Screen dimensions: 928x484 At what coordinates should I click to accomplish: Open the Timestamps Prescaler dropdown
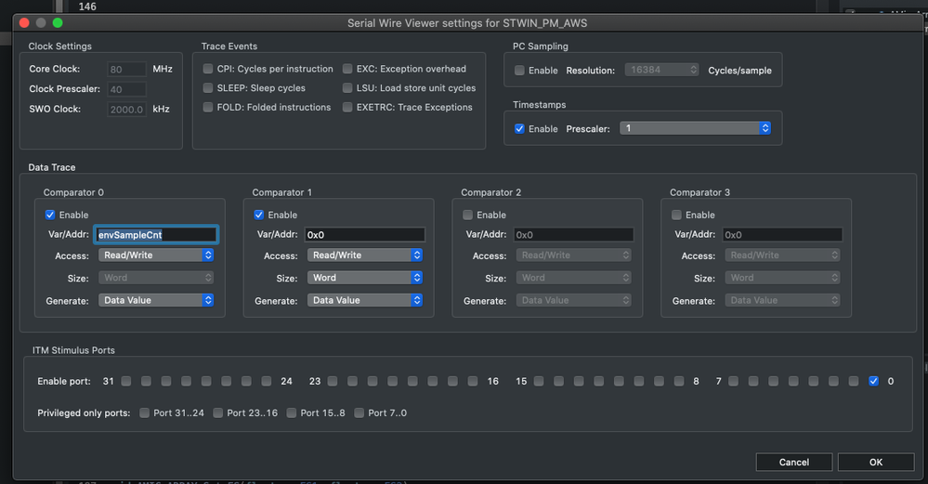(695, 128)
